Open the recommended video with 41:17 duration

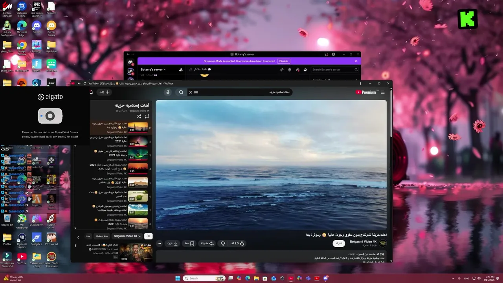tap(136, 252)
